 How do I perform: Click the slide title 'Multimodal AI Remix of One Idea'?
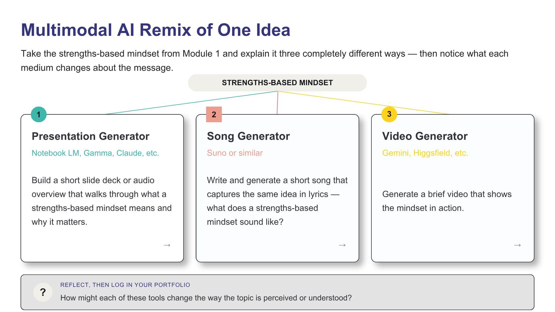pyautogui.click(x=156, y=30)
